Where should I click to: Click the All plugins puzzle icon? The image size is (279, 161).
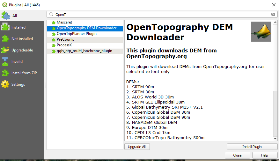5,16
